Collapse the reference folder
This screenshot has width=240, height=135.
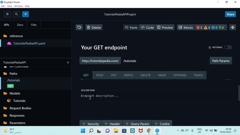(x=13, y=36)
